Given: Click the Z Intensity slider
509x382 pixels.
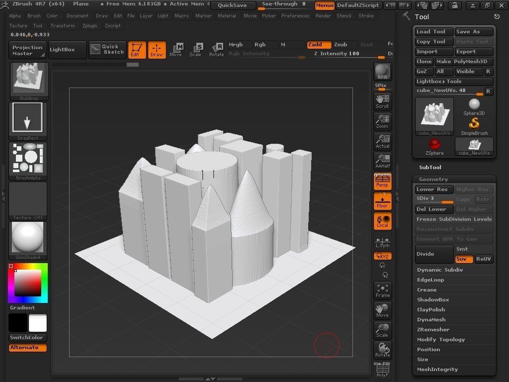Looking at the screenshot, I should [349, 54].
